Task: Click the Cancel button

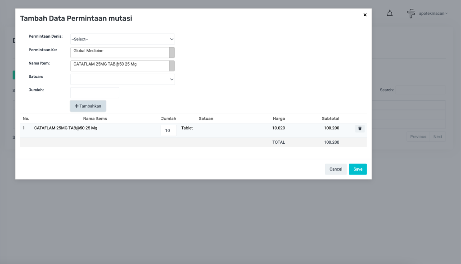Action: tap(336, 169)
